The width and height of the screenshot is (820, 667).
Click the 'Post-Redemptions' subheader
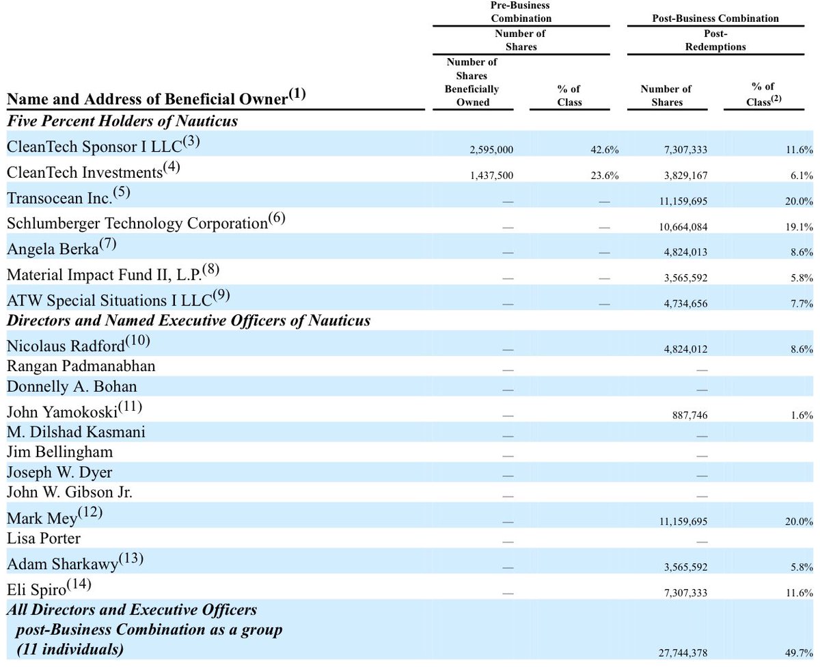pos(715,40)
